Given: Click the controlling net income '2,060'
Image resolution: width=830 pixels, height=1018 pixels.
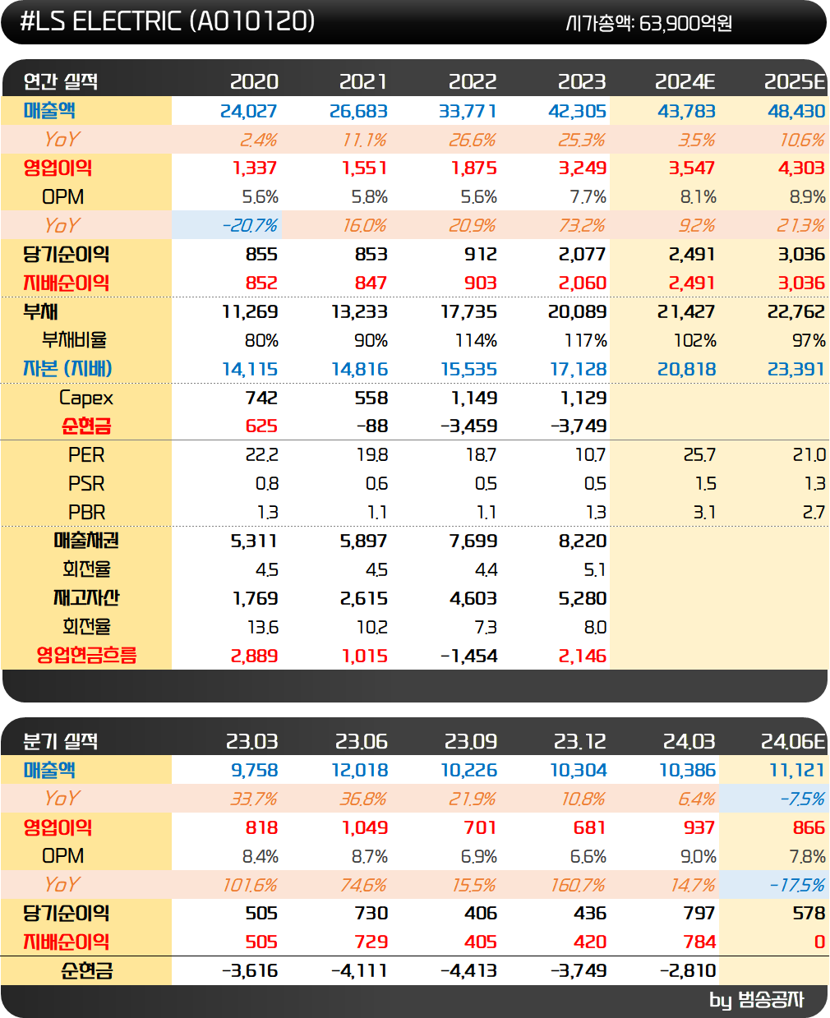Looking at the screenshot, I should (583, 283).
